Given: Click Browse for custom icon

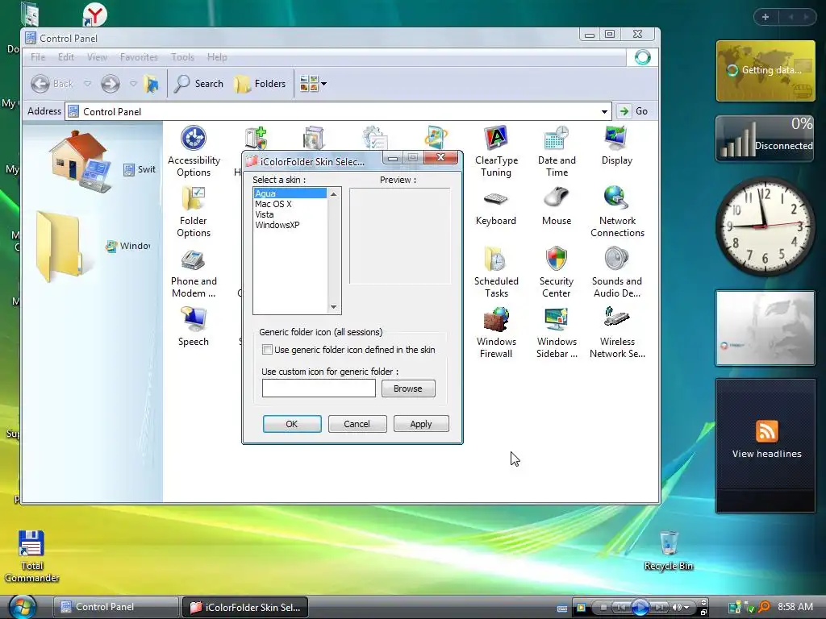Looking at the screenshot, I should pyautogui.click(x=407, y=388).
